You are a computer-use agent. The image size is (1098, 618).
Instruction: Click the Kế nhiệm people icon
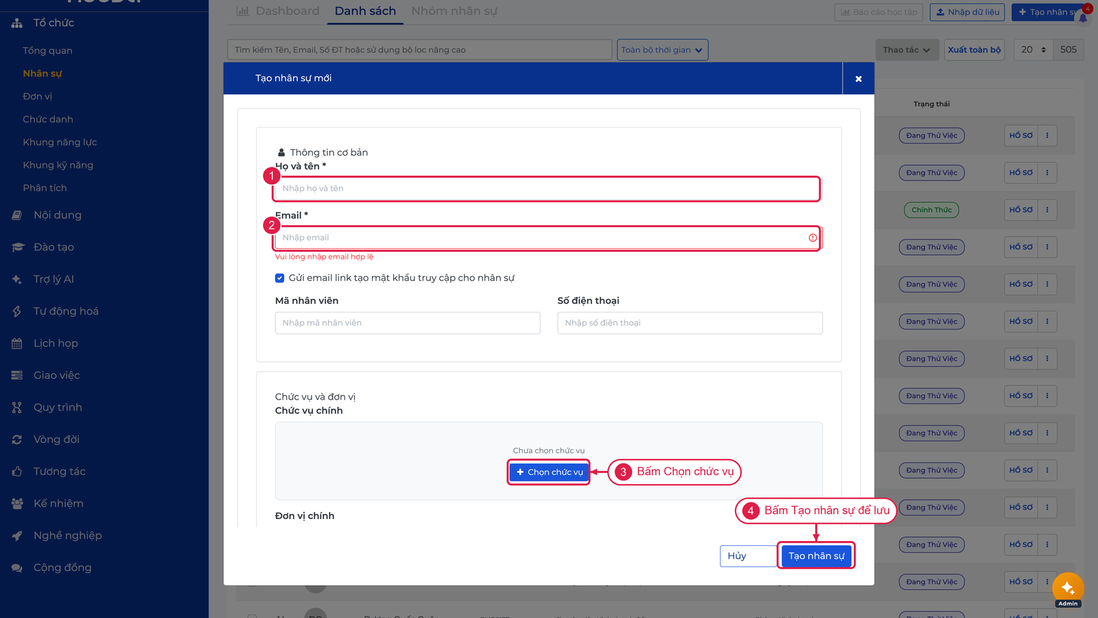coord(17,503)
